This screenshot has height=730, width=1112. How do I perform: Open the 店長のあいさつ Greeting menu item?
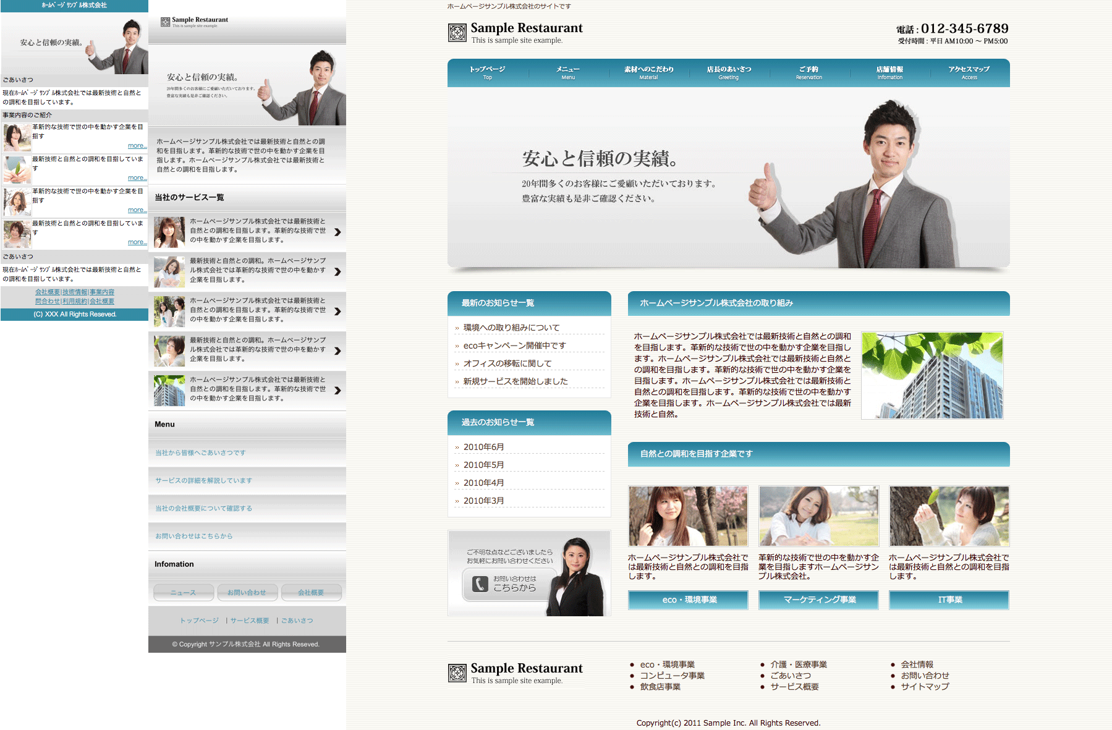point(729,72)
